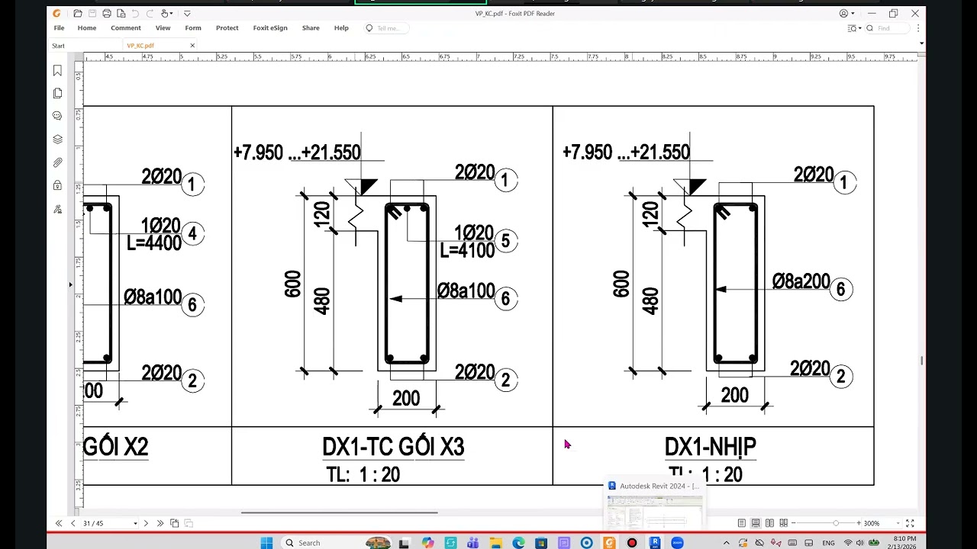This screenshot has height=549, width=977.
Task: Go to the previous page
Action: [73, 523]
